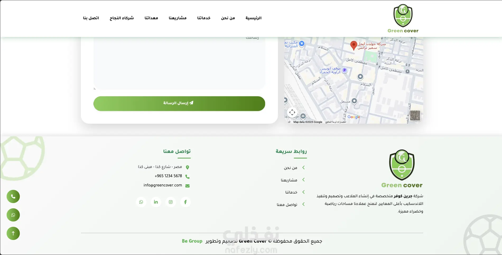
Task: Go to خدماتنا in the header menu
Action: [x=204, y=18]
